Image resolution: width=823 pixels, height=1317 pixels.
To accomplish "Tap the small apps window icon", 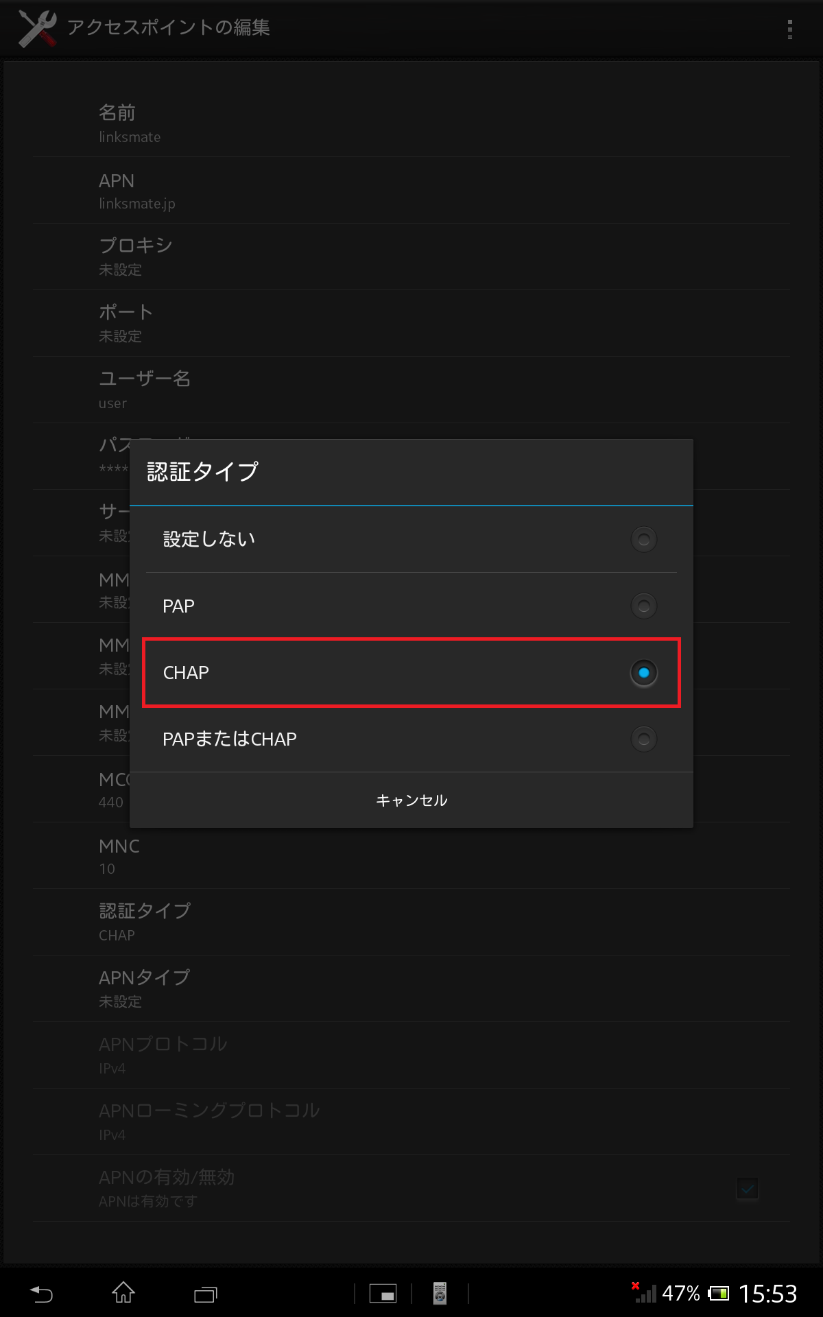I will click(383, 1294).
